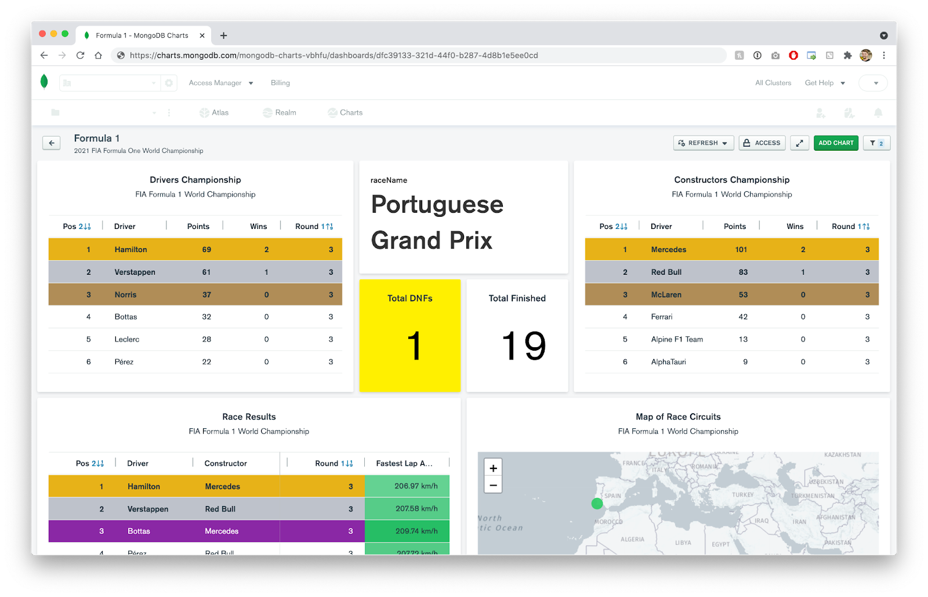The image size is (928, 597).
Task: Select the Charts tab
Action: [x=345, y=112]
